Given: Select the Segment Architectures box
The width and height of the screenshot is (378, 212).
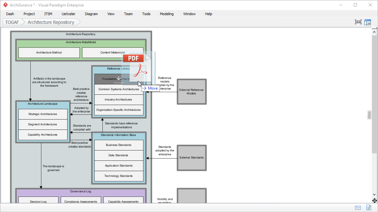Looking at the screenshot, I should [x=43, y=124].
